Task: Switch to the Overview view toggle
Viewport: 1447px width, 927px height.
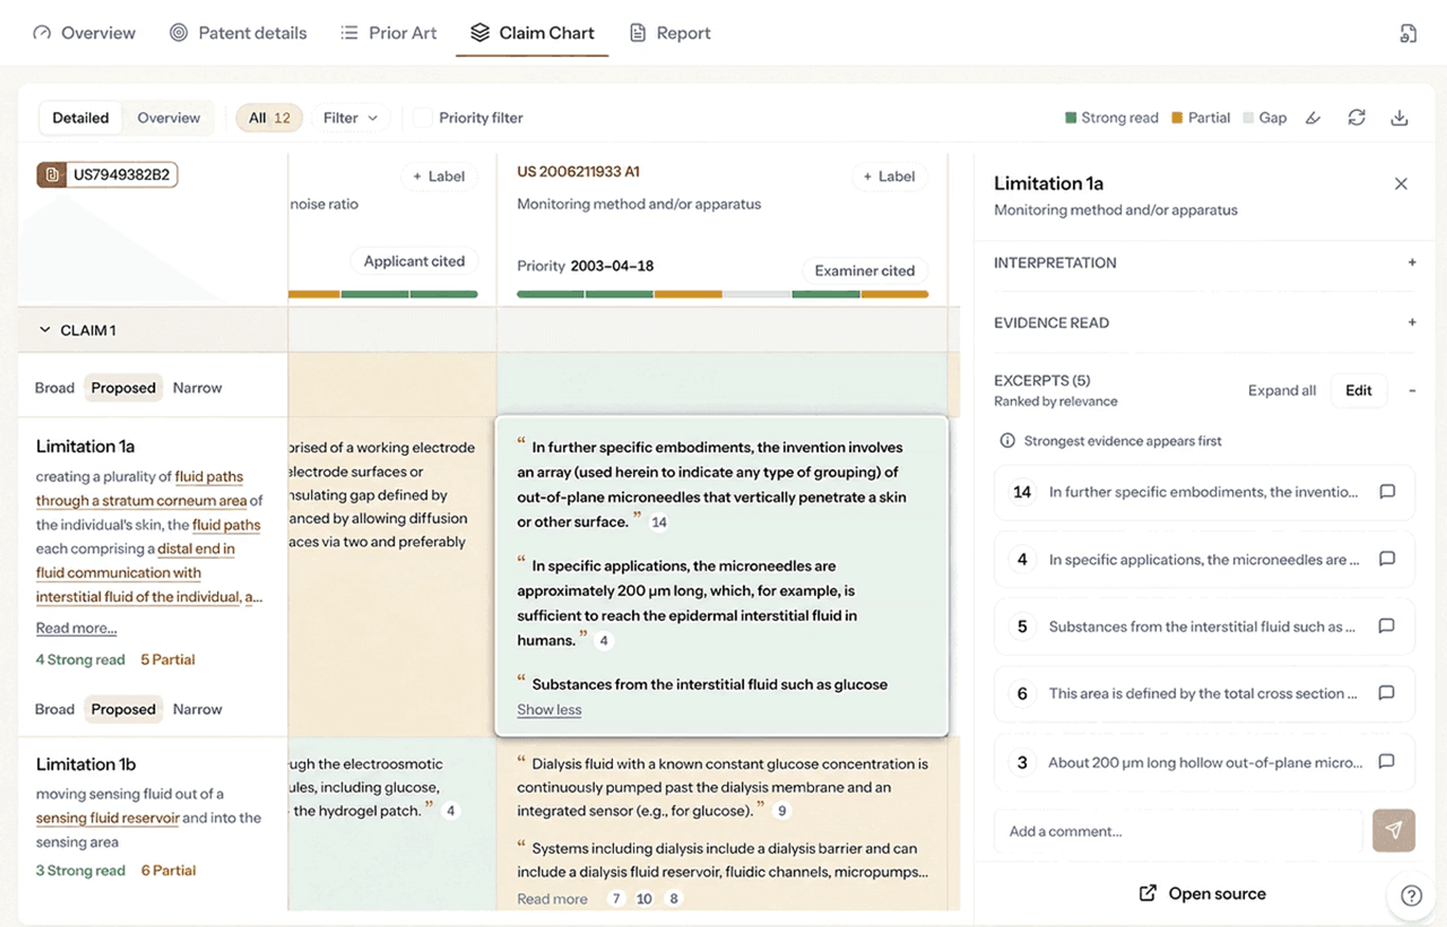Action: point(168,118)
